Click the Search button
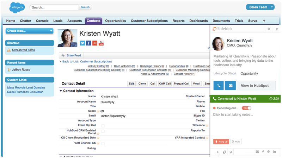The image size is (282, 159). [85, 7]
